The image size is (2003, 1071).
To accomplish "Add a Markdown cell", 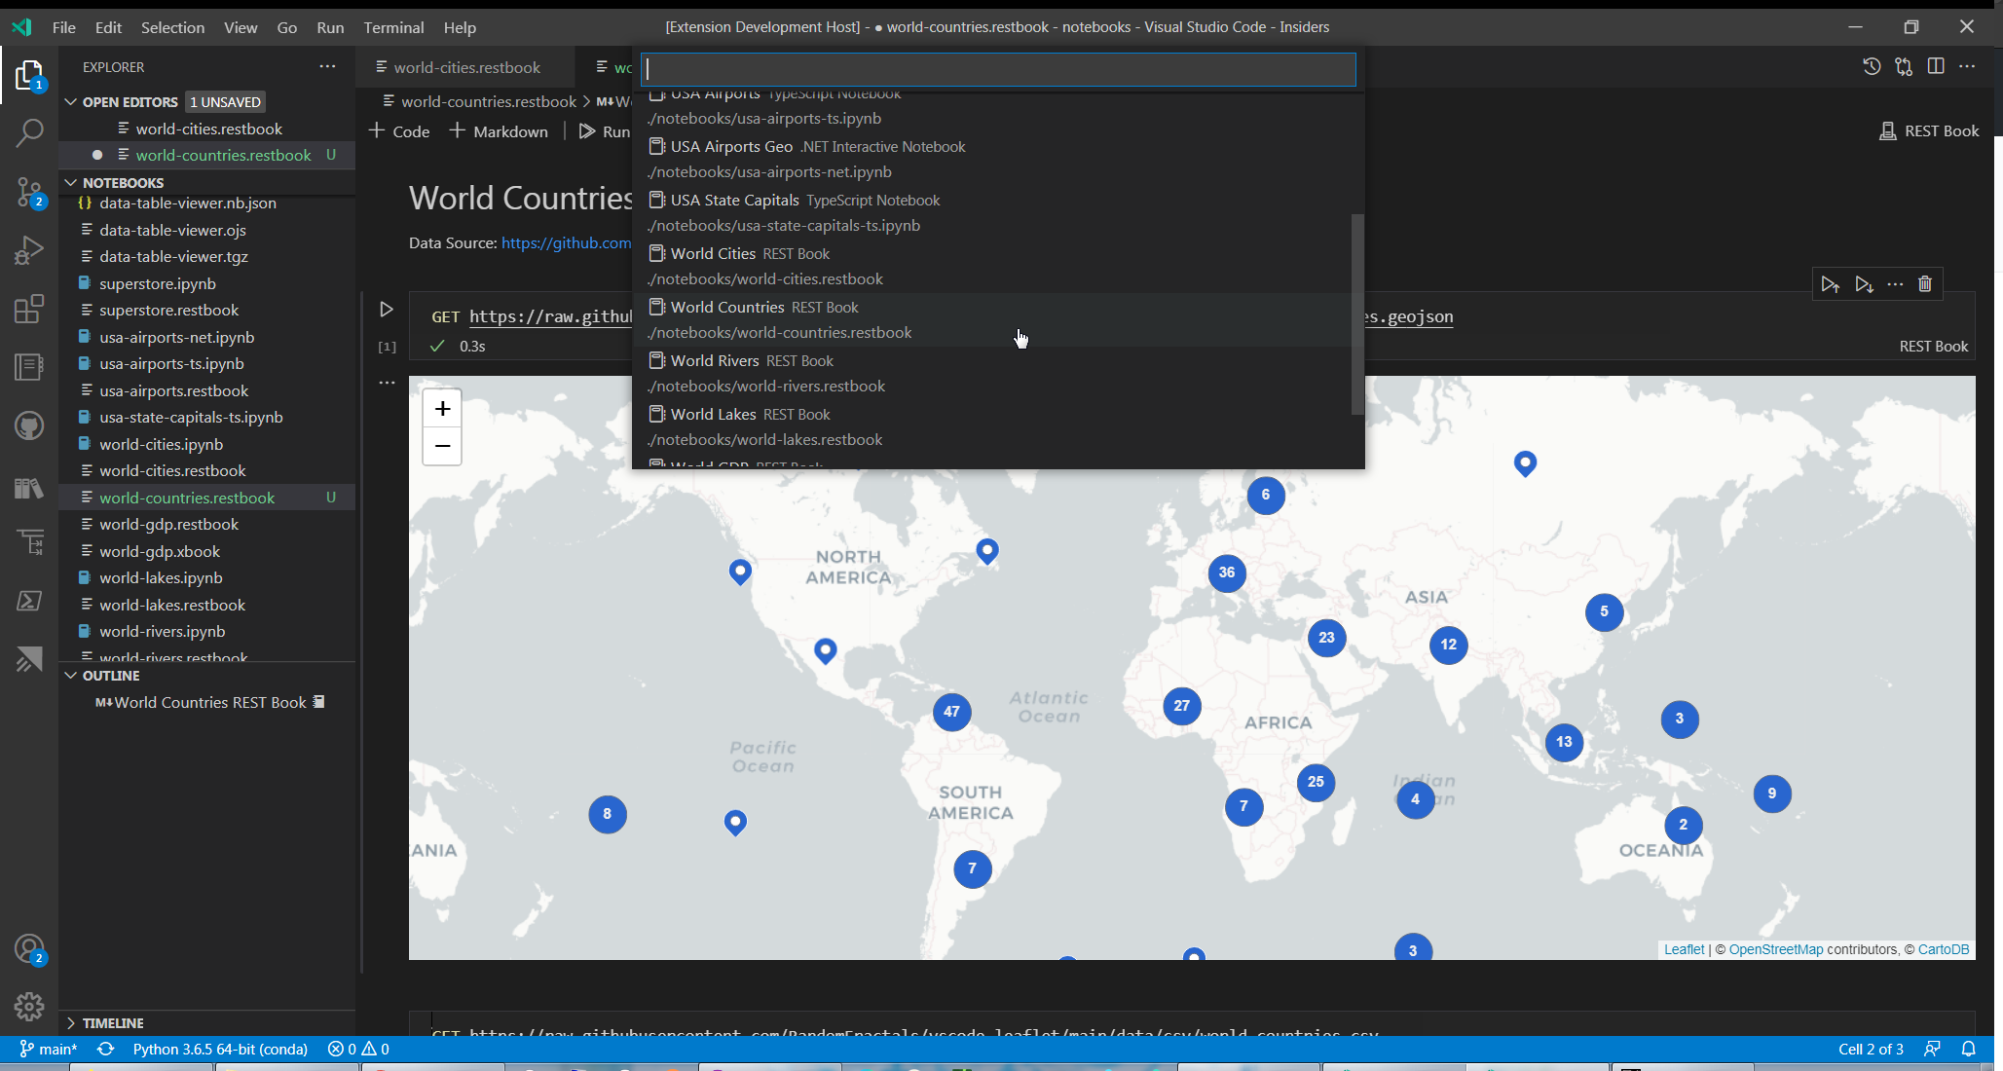I will click(x=498, y=130).
